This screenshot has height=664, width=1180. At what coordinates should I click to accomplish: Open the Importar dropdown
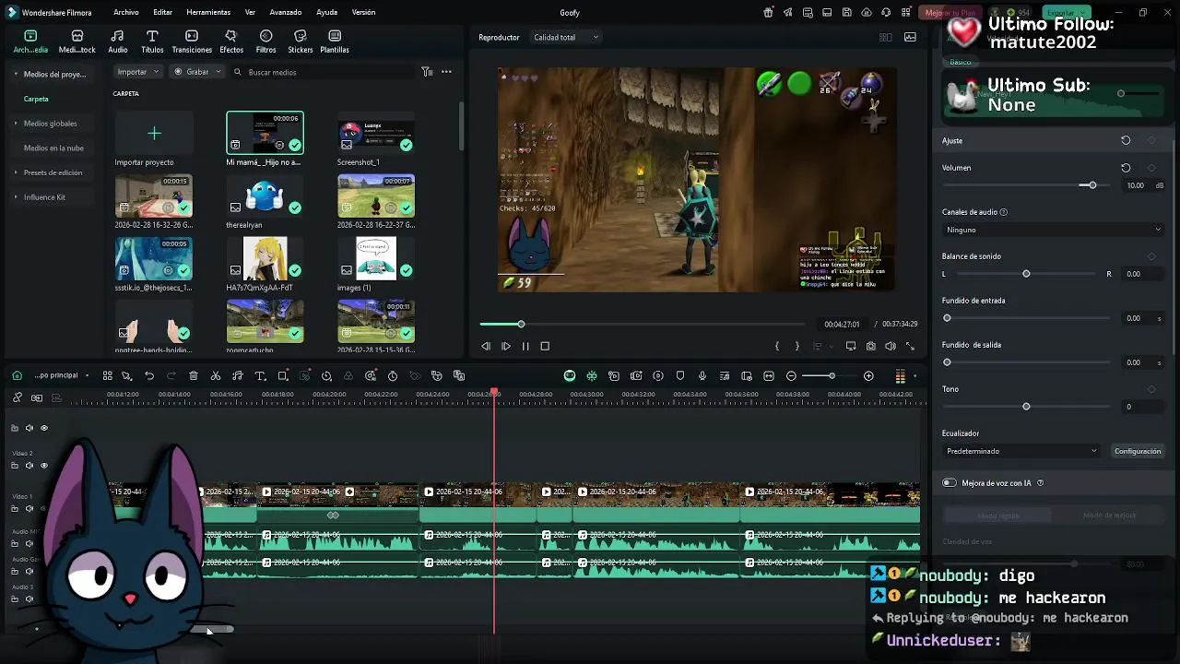click(138, 72)
